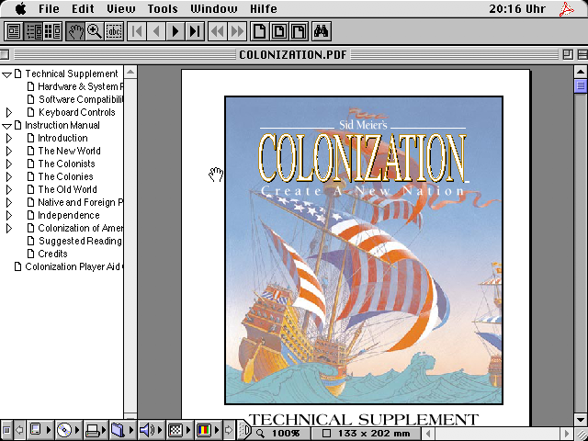Click the horizontal scroll left arrow
The height and width of the screenshot is (441, 588).
(x=429, y=434)
